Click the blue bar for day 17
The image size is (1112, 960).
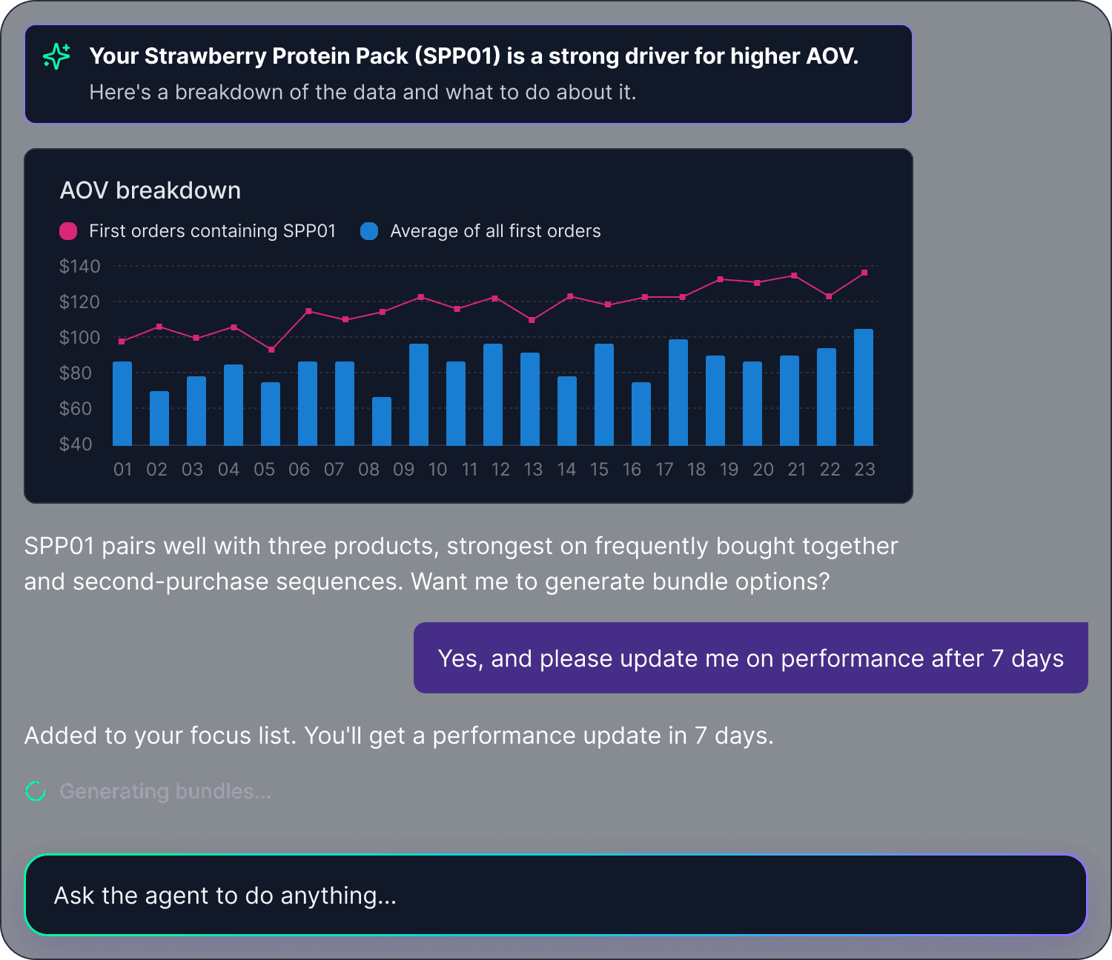tap(678, 393)
